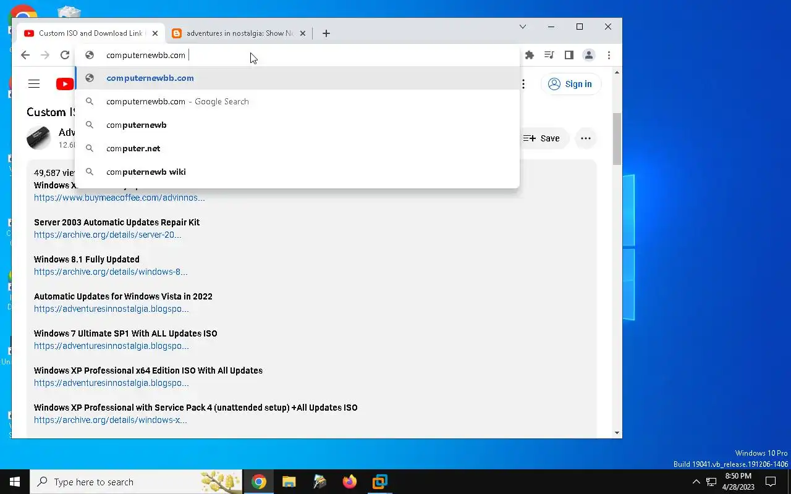Click the channel avatar thumbnail
791x494 pixels.
click(38, 138)
